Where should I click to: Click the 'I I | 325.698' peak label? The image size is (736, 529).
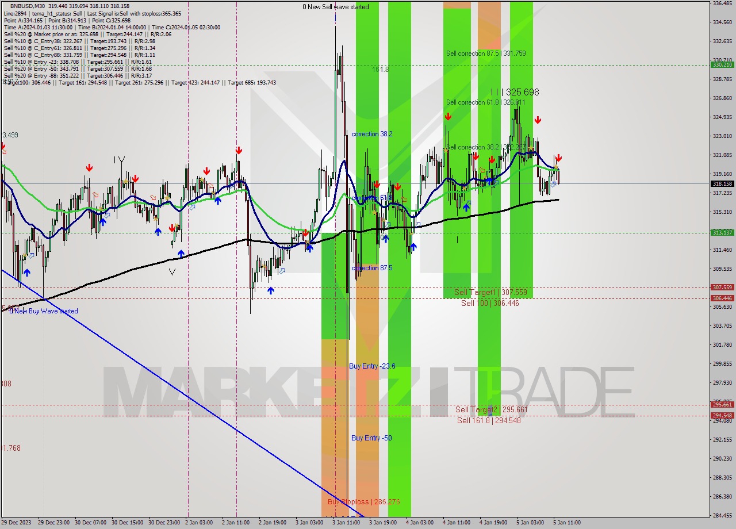(515, 92)
